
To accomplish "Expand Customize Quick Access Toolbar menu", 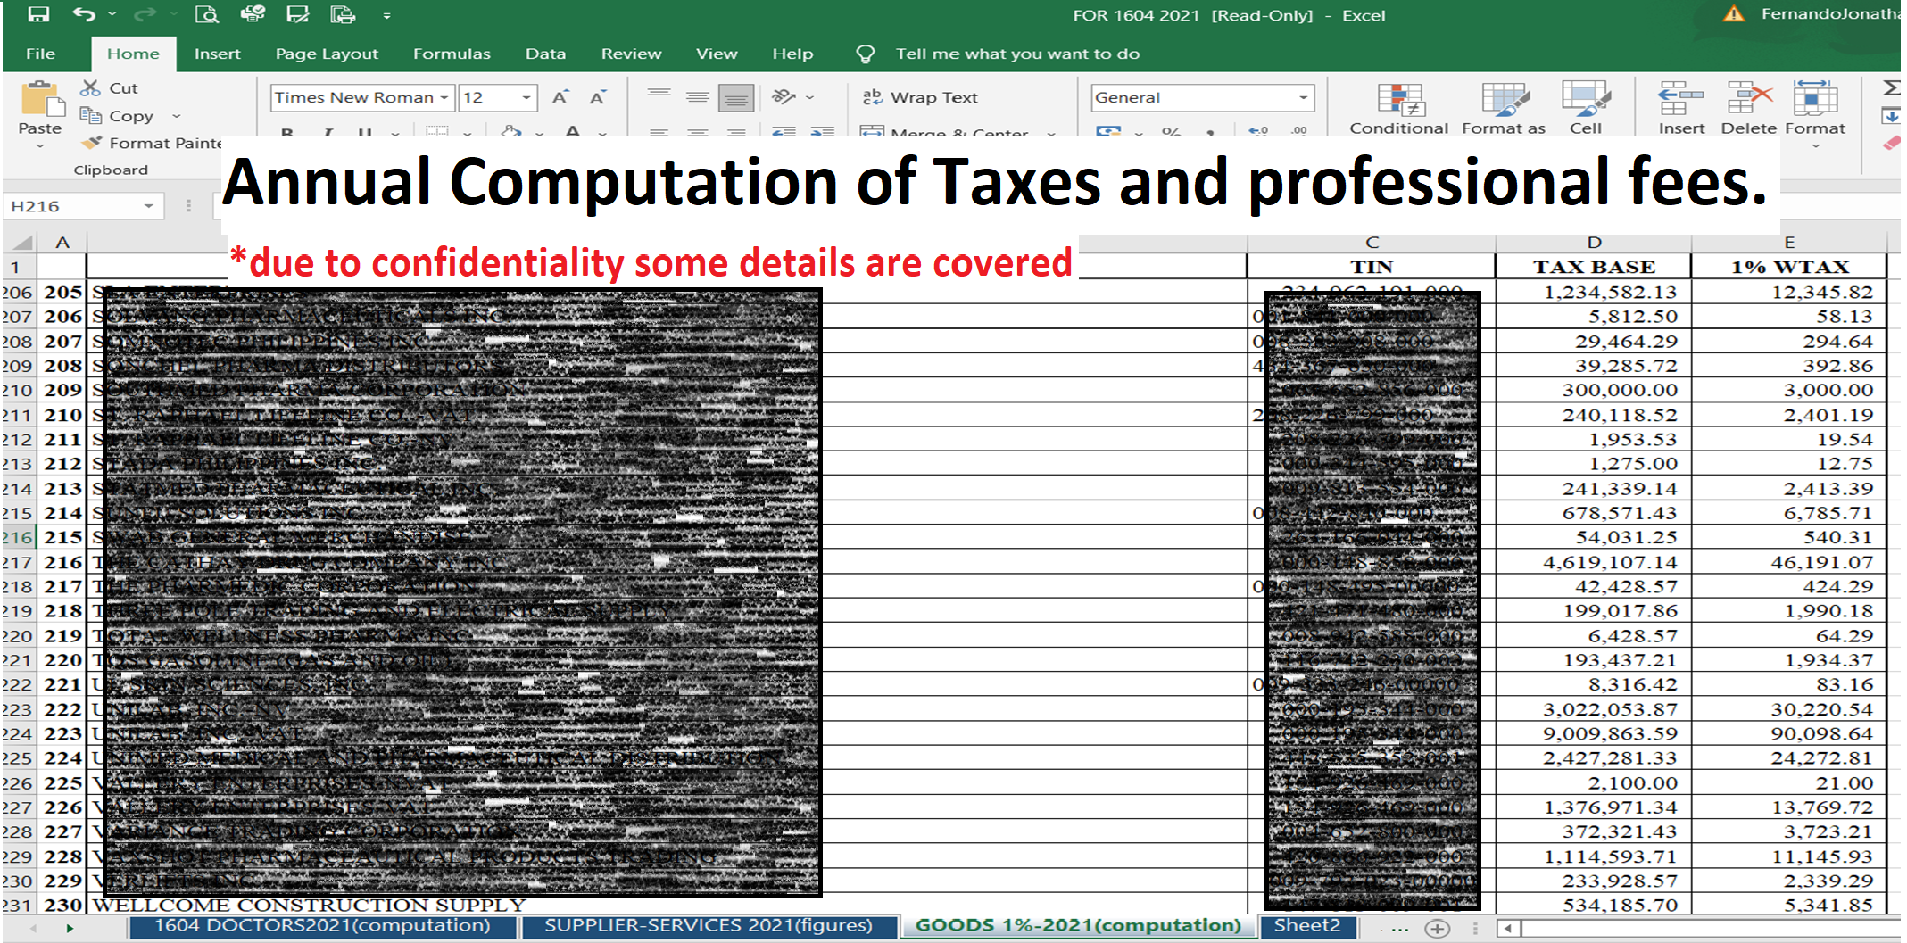I will [x=386, y=15].
